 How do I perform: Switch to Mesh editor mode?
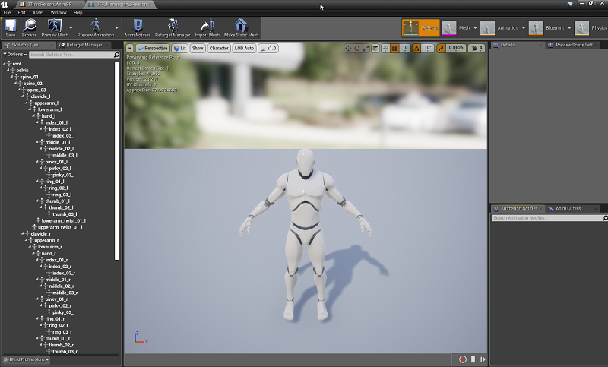pos(456,28)
